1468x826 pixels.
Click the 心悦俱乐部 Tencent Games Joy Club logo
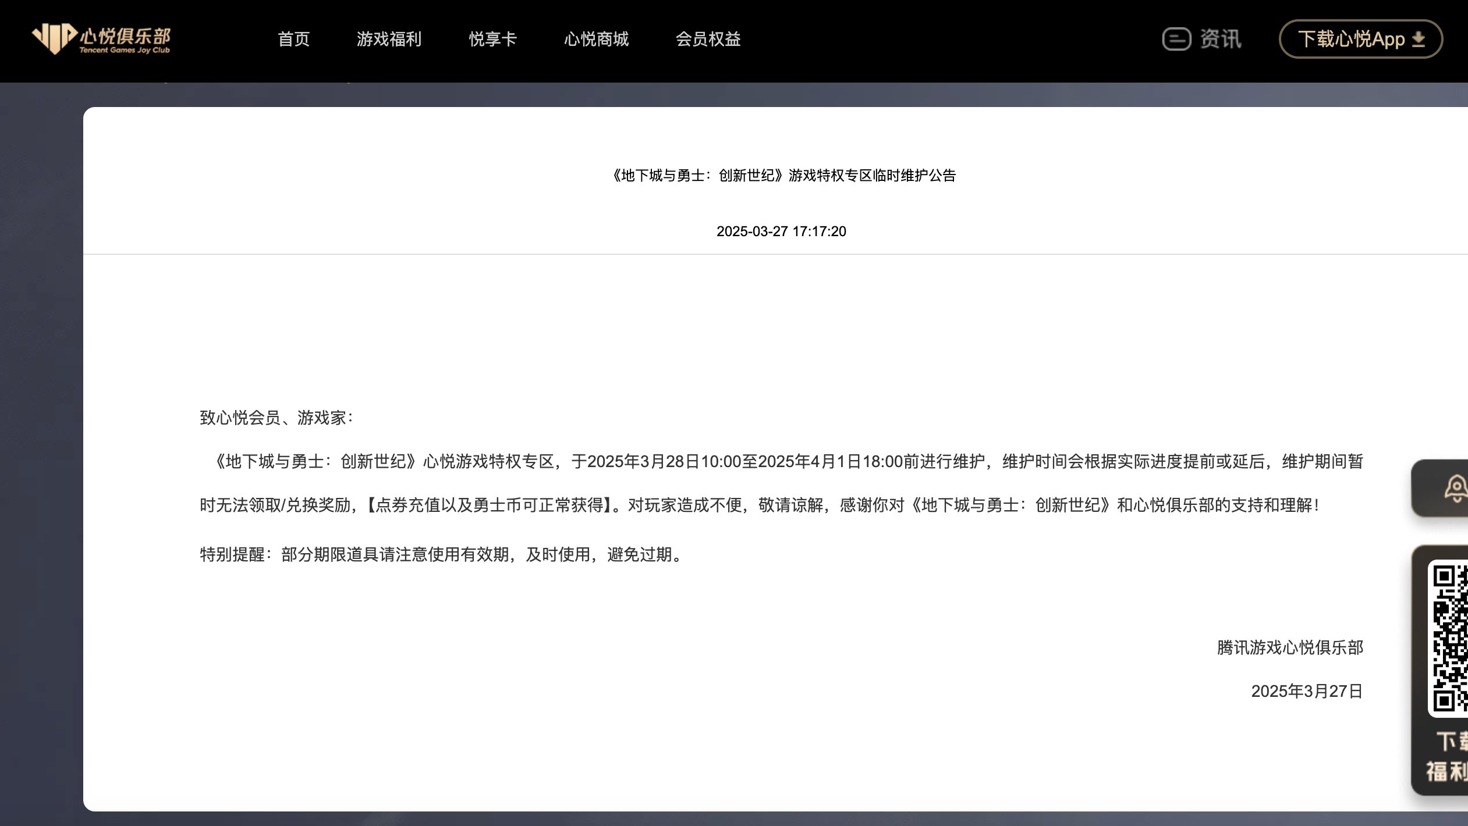click(101, 39)
